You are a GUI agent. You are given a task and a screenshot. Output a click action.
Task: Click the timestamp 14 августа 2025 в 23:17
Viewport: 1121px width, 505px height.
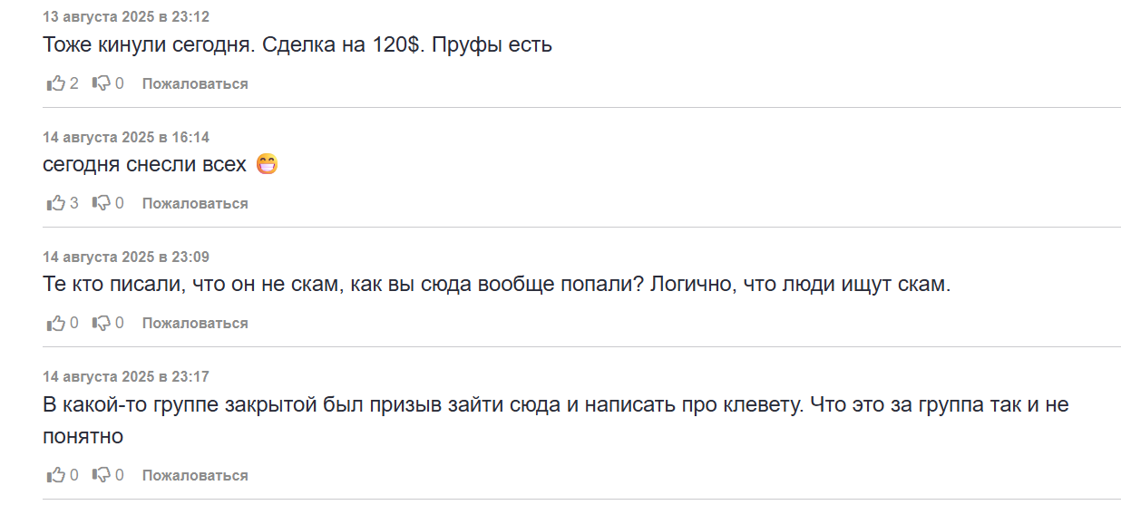click(126, 376)
